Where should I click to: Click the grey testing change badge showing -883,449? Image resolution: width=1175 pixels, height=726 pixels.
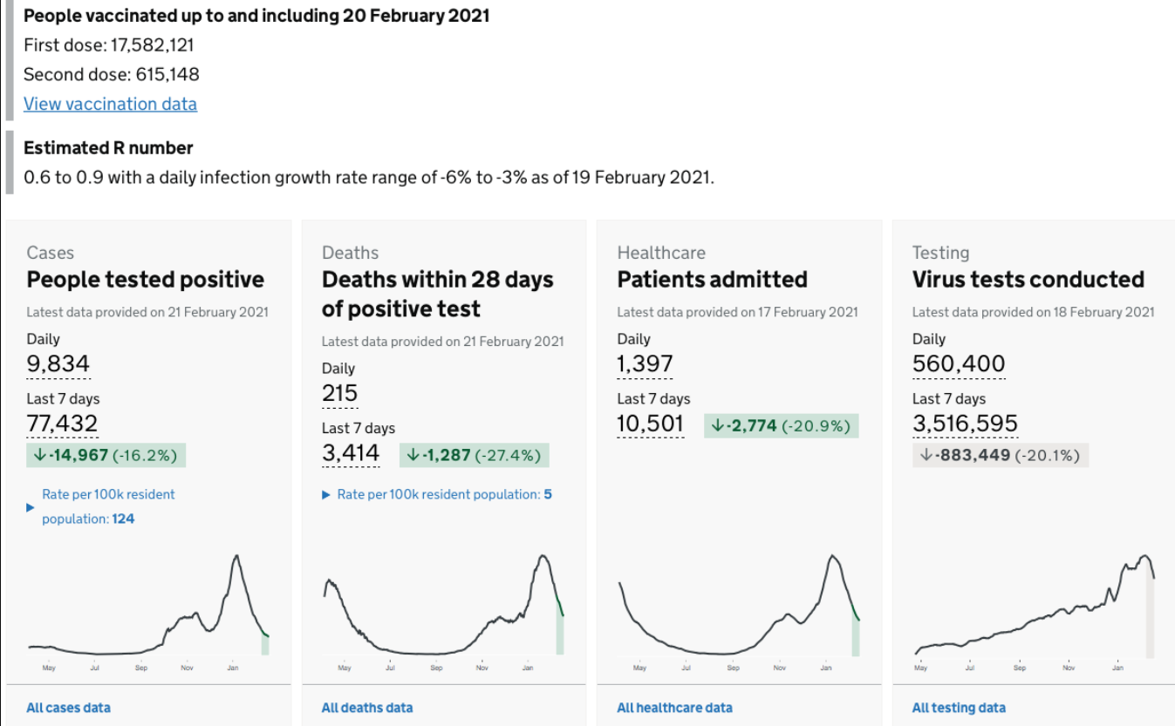tap(1000, 455)
